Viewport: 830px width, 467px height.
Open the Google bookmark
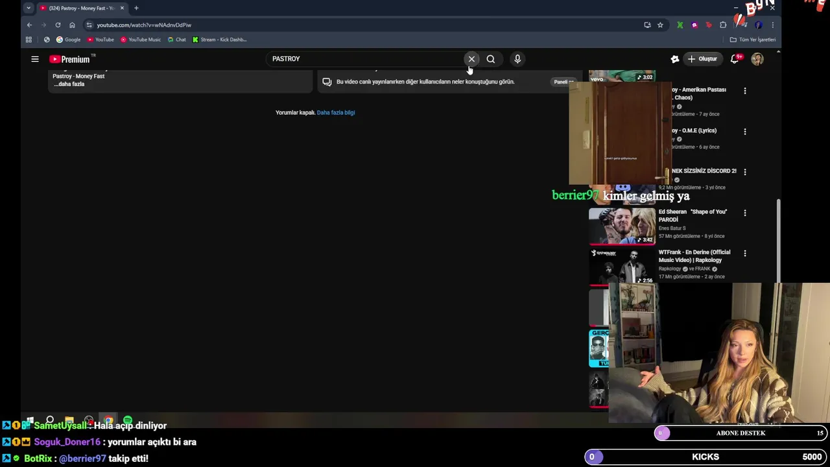(68, 40)
